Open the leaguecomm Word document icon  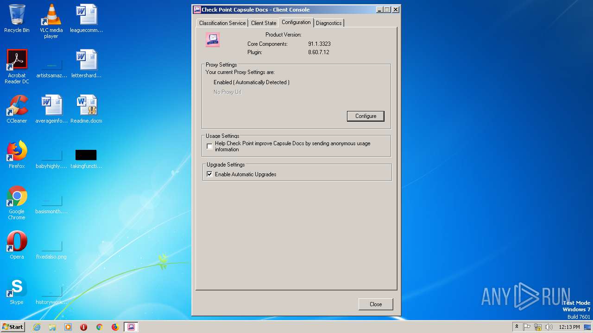coord(86,19)
